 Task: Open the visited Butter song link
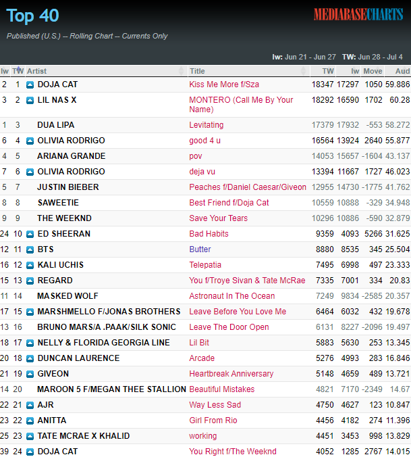(x=200, y=249)
